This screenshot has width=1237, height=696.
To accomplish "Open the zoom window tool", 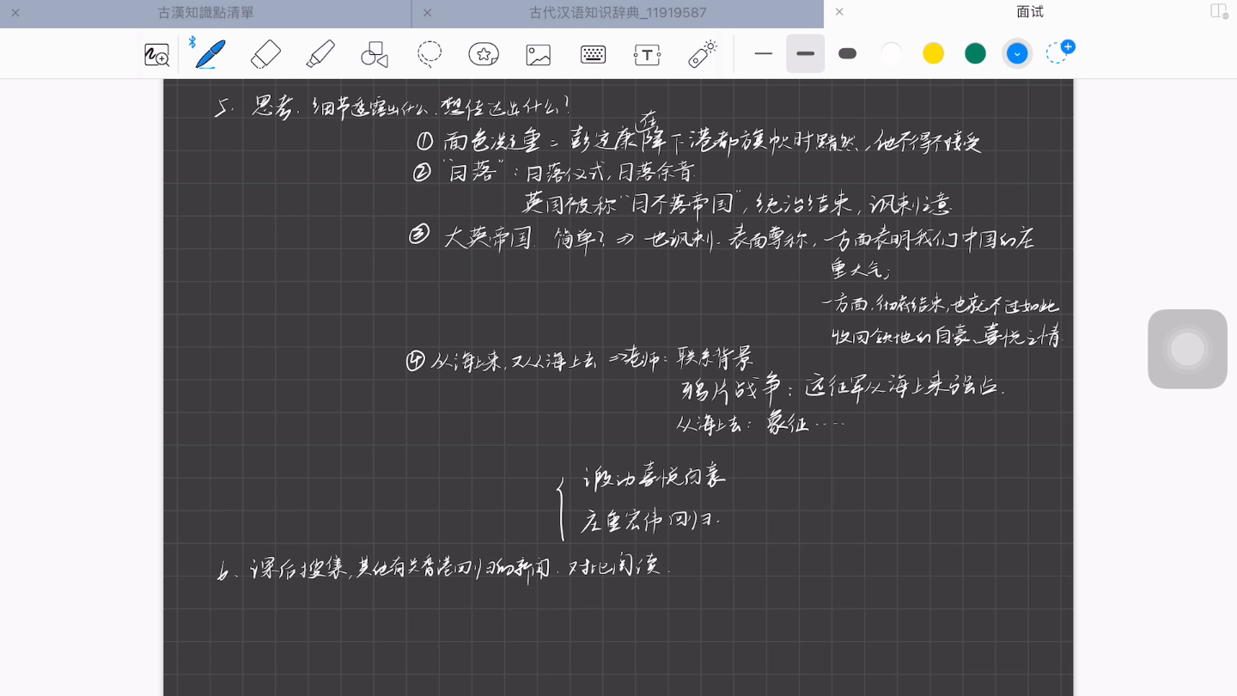I will pos(156,55).
